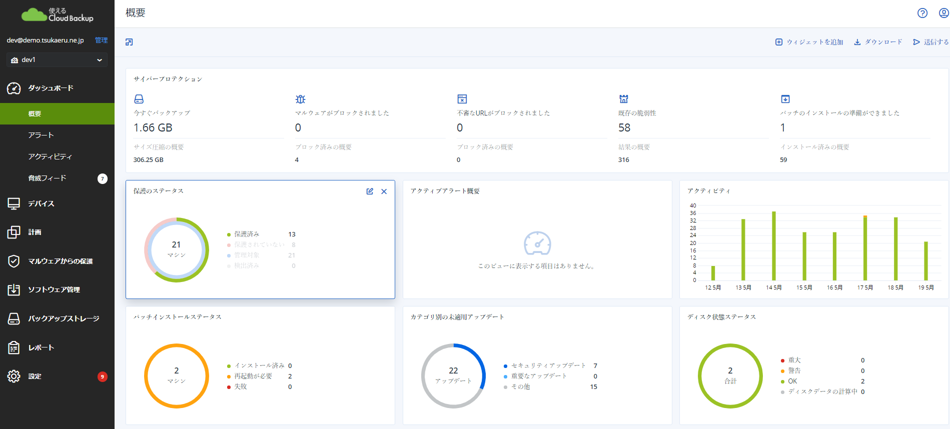950x429 pixels.
Task: Click the existing vulnerabilities icon
Action: pyautogui.click(x=623, y=99)
